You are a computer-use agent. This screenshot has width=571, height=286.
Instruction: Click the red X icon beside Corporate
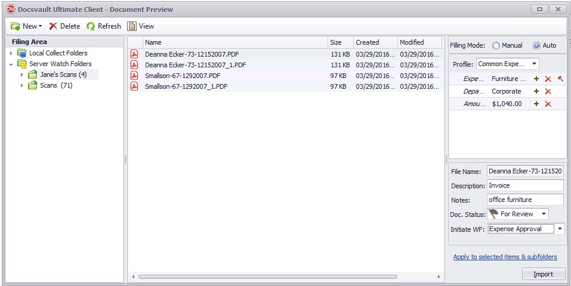pos(548,91)
